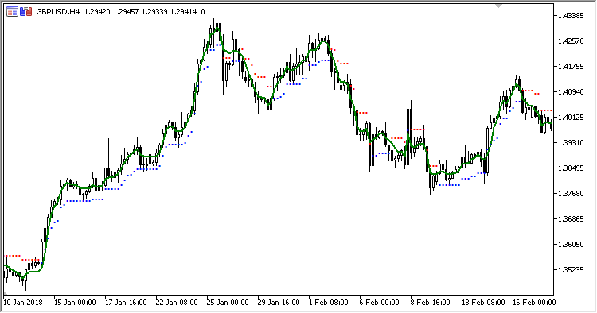The width and height of the screenshot is (597, 313).
Task: Click the 15 Jan 00:00 time label
Action: coord(75,303)
